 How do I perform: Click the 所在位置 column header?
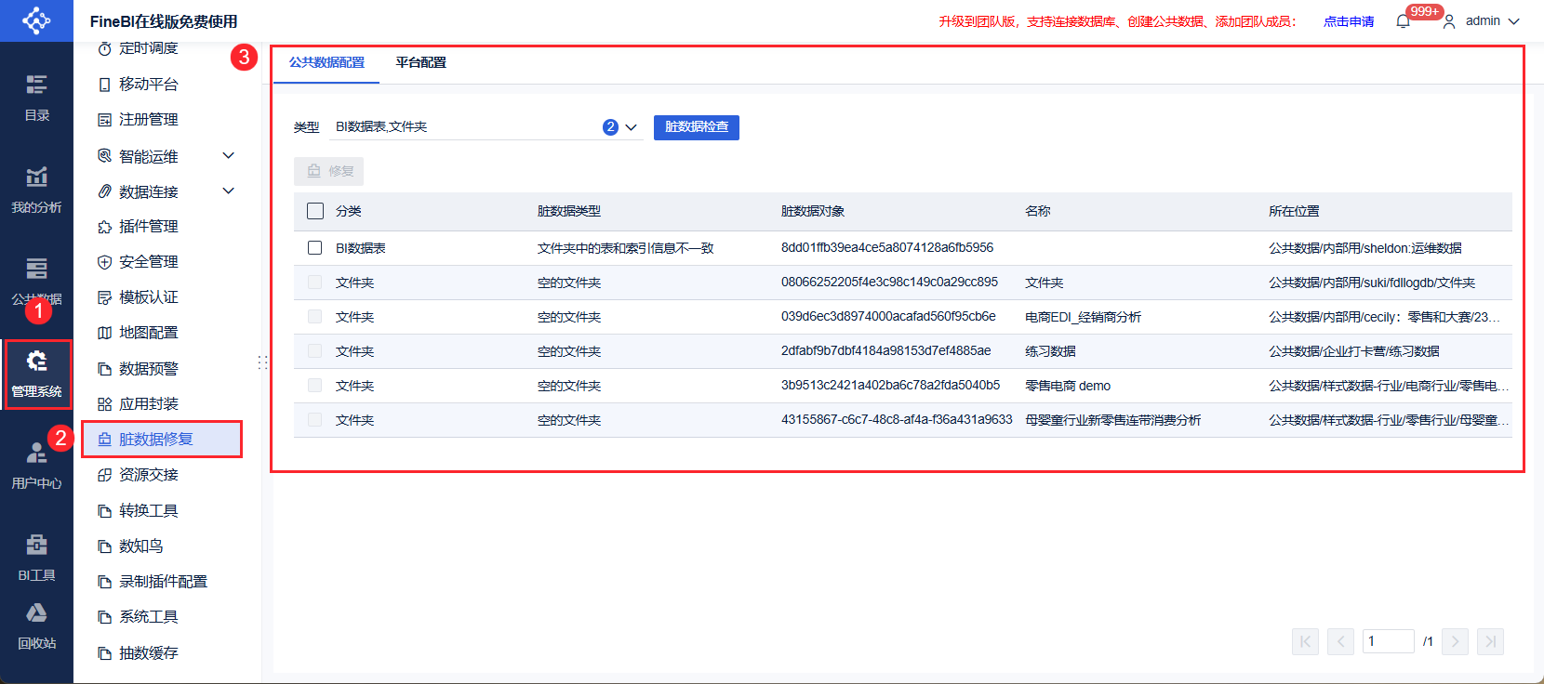pos(1294,211)
